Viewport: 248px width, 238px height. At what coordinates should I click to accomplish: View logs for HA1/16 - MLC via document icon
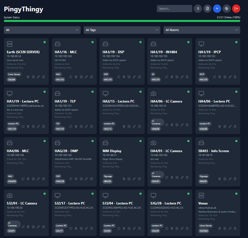[x=81, y=77]
